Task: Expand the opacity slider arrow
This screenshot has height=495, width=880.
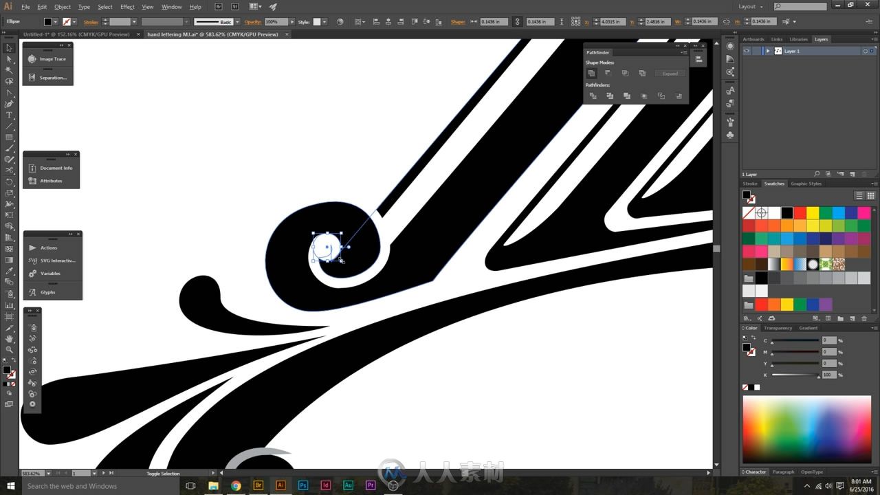Action: click(291, 22)
